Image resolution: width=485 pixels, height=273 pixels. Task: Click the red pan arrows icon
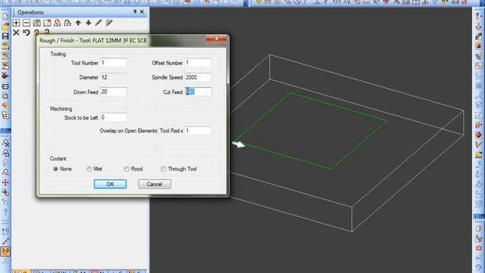coord(5,183)
